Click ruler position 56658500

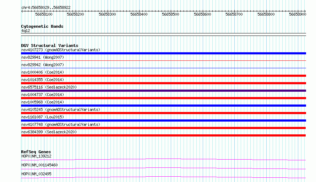pyautogui.click(x=170, y=14)
